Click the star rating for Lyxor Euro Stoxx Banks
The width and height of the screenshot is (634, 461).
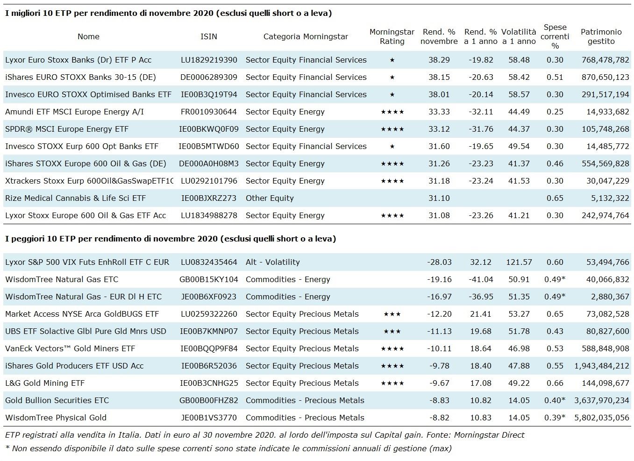[x=392, y=60]
